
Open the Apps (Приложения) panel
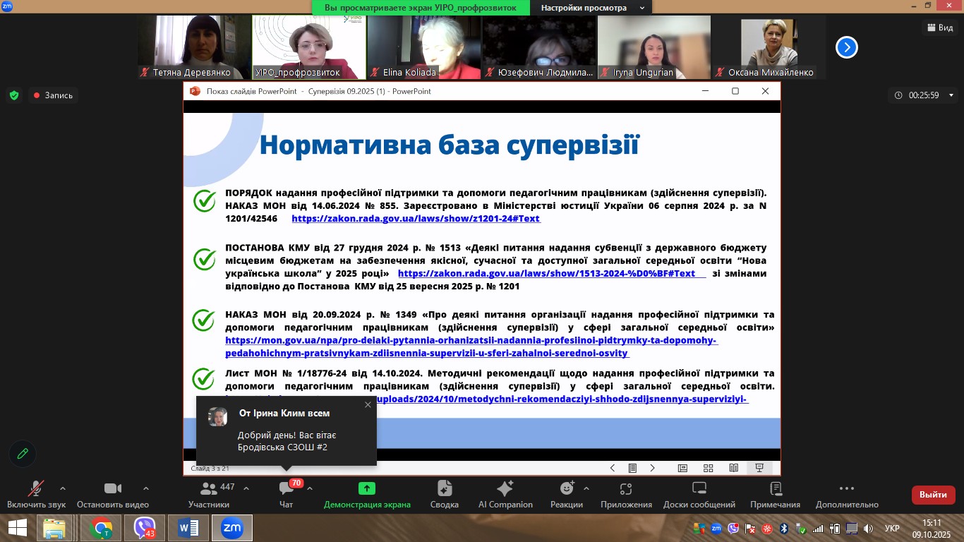pyautogui.click(x=626, y=494)
